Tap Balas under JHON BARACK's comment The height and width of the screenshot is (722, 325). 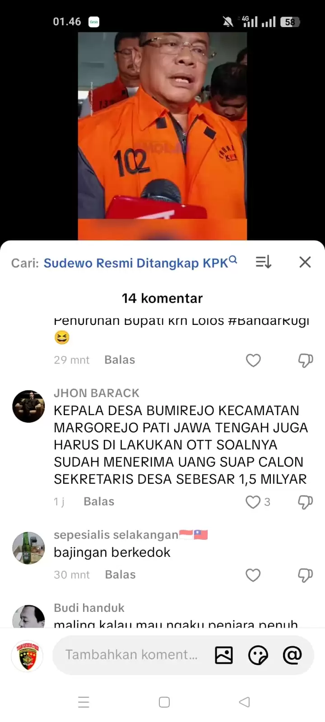99,501
